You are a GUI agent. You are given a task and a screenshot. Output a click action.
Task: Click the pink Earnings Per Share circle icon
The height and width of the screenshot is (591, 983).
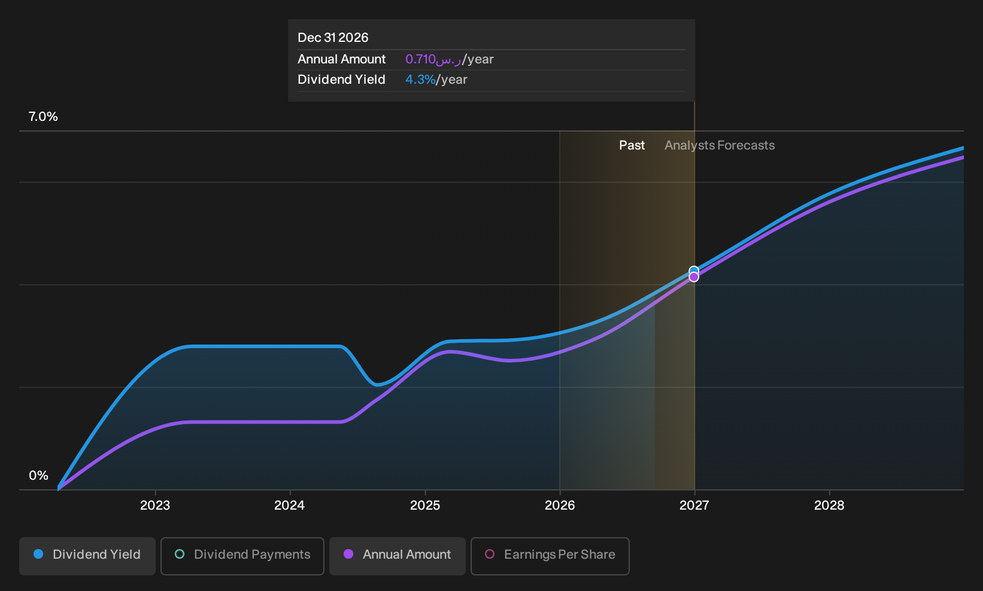(x=490, y=554)
